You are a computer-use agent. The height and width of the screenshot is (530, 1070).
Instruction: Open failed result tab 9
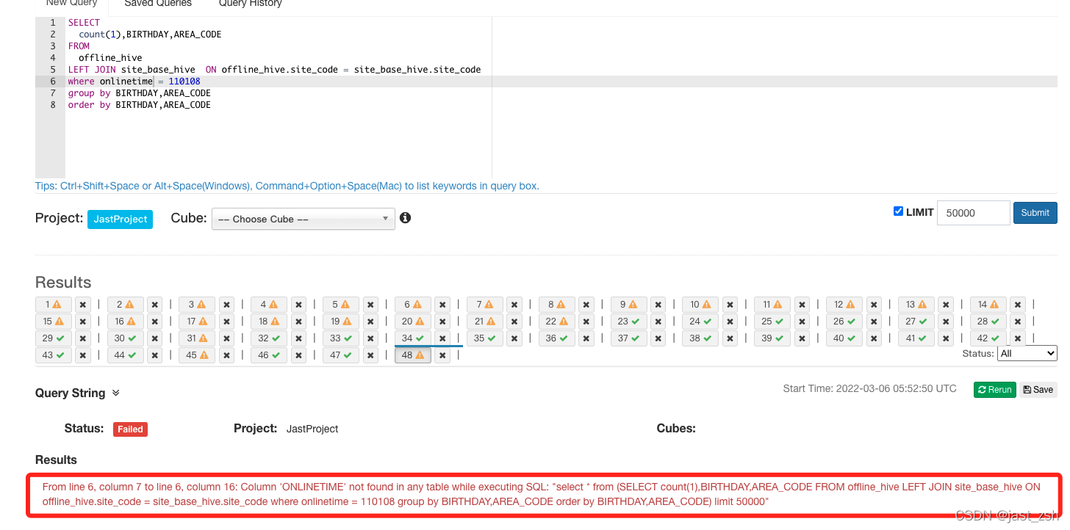tap(628, 305)
